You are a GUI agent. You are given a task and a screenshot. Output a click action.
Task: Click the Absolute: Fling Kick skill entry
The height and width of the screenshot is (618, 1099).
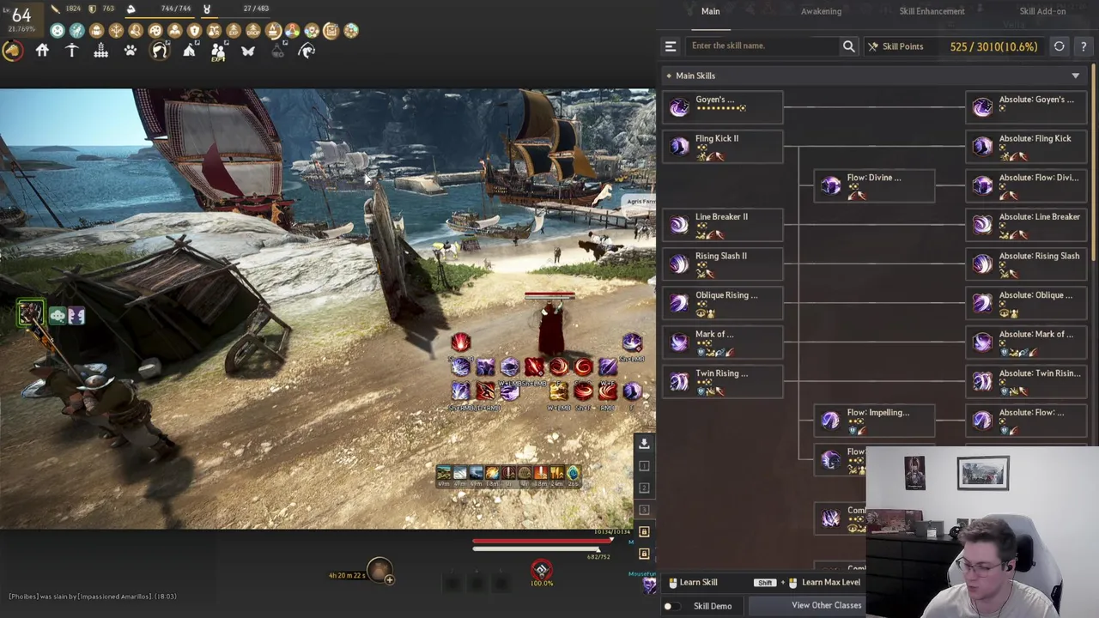click(1026, 146)
